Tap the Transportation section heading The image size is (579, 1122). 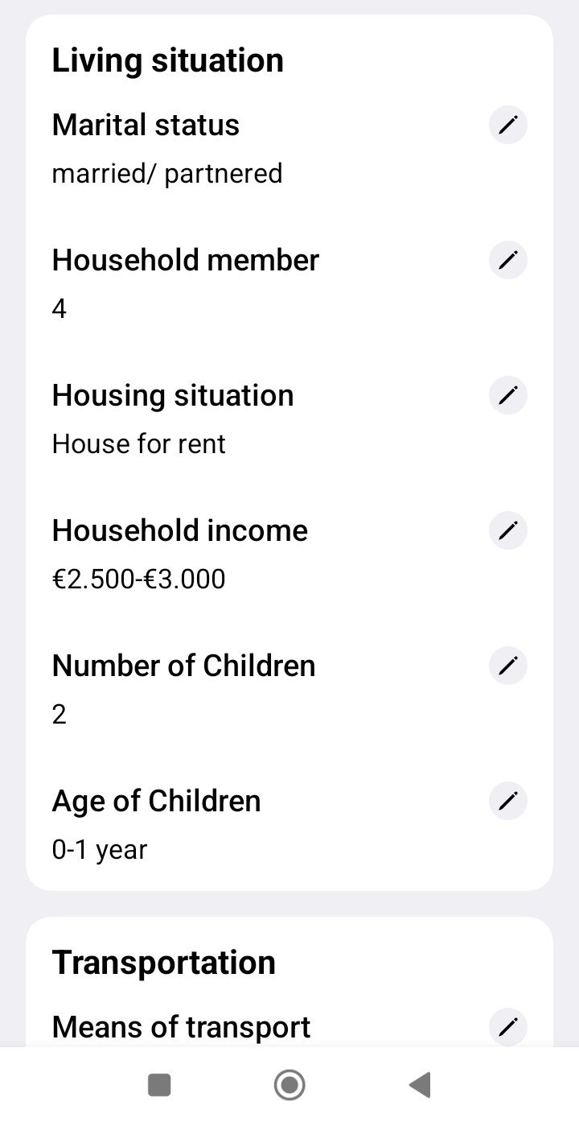(x=163, y=963)
